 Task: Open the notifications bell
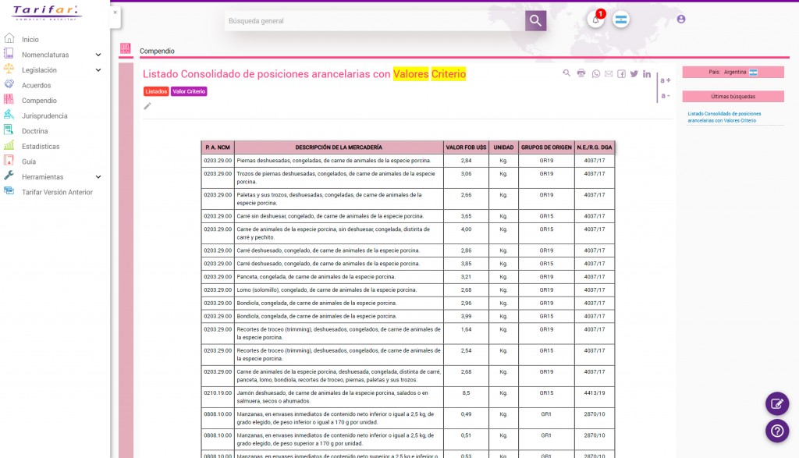(x=595, y=20)
